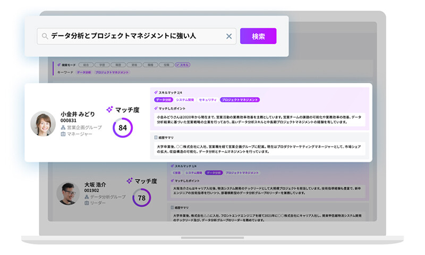Click employee number 001902

pyautogui.click(x=91, y=191)
